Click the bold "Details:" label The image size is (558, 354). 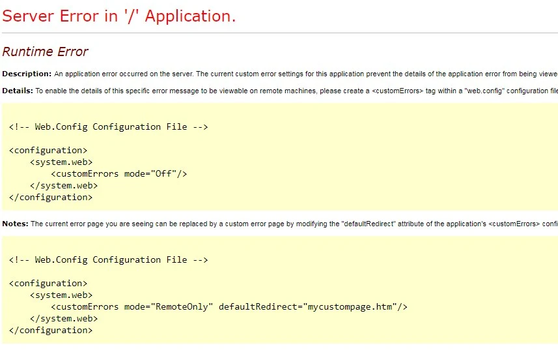[x=18, y=91]
